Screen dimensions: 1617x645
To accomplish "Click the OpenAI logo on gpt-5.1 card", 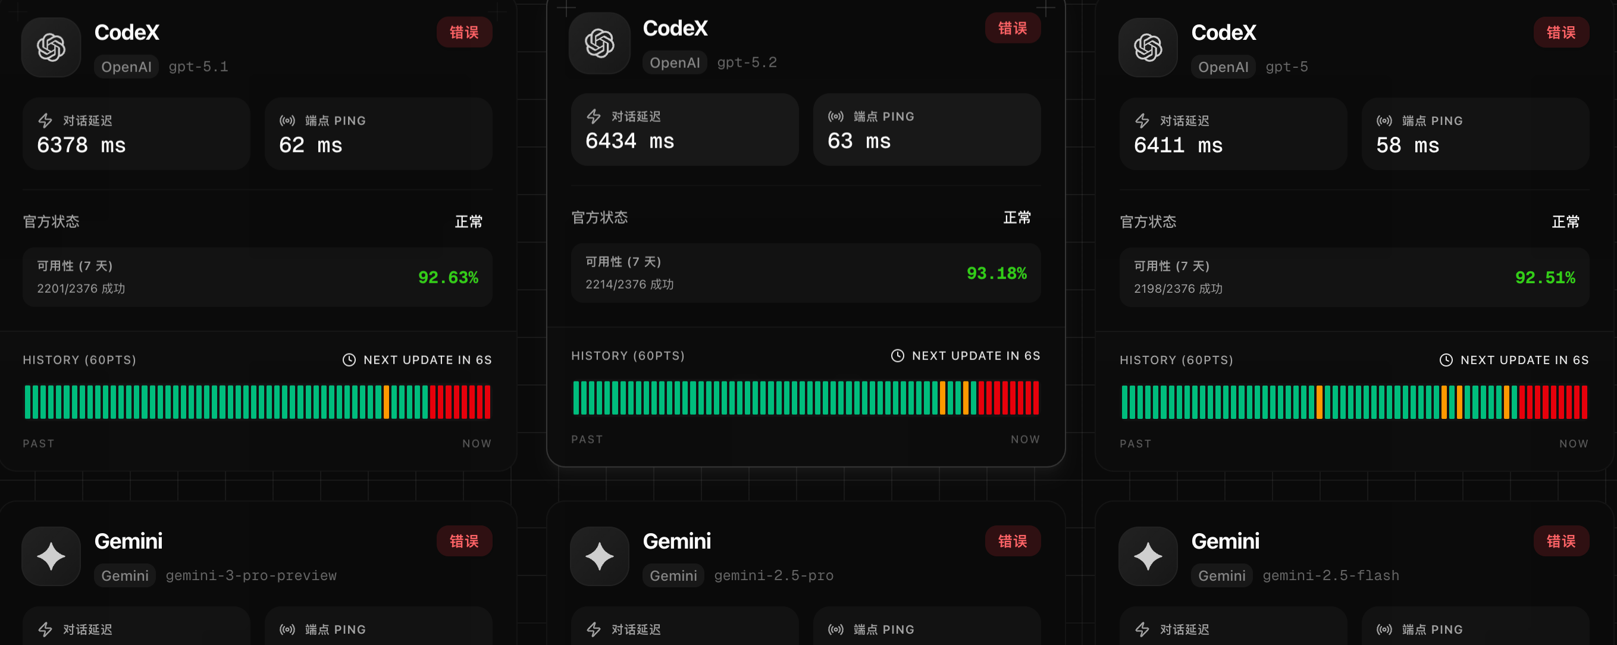I will tap(51, 47).
